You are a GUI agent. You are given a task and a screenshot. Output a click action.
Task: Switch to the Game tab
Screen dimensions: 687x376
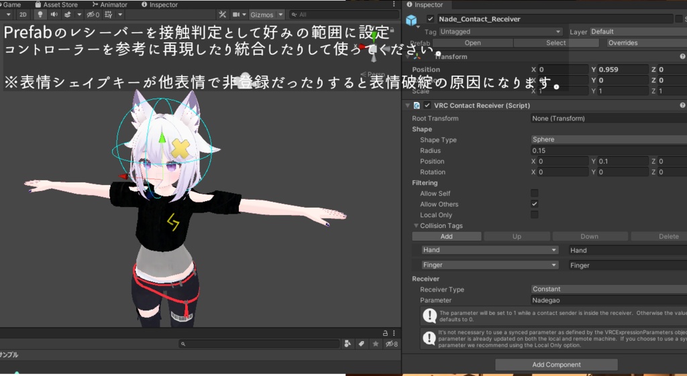point(12,5)
